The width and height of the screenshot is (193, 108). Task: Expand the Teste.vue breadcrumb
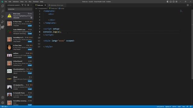point(53,8)
